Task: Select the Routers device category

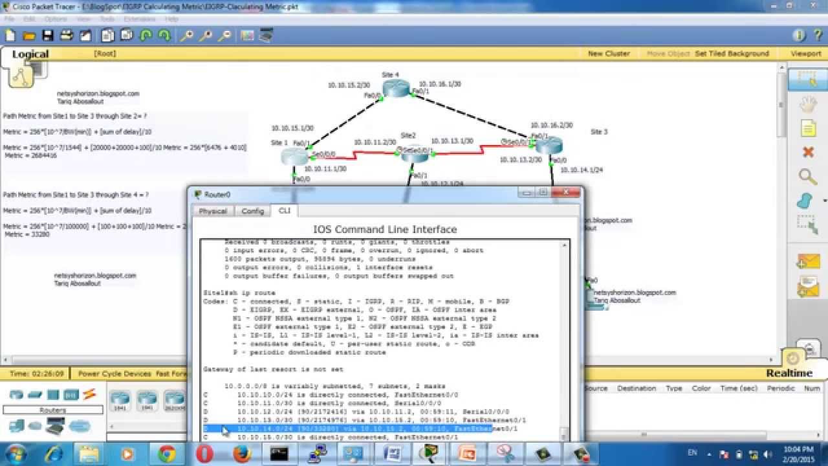Action: click(x=16, y=394)
